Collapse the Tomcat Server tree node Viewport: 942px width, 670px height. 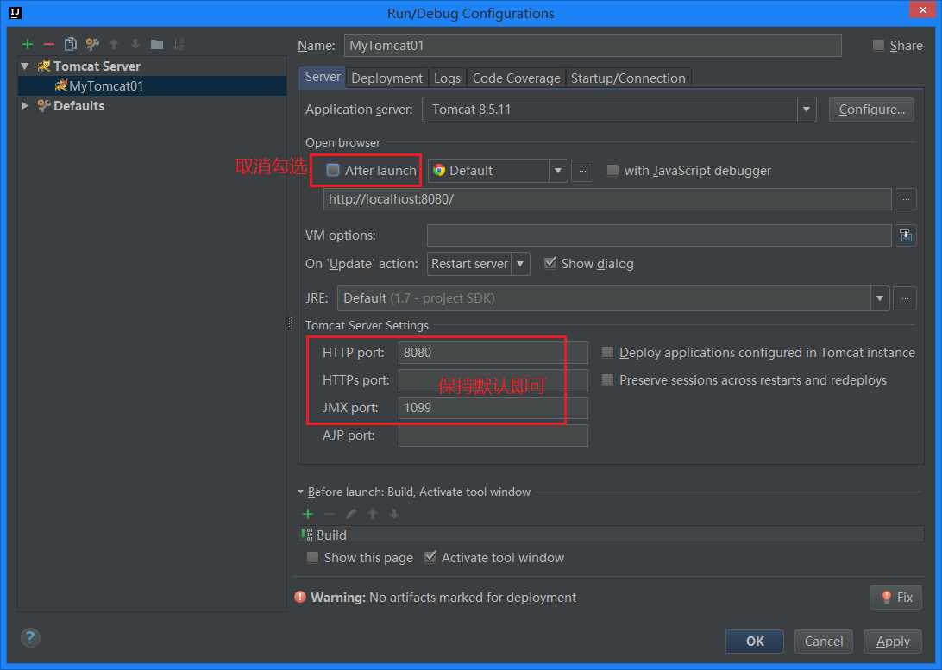click(25, 66)
